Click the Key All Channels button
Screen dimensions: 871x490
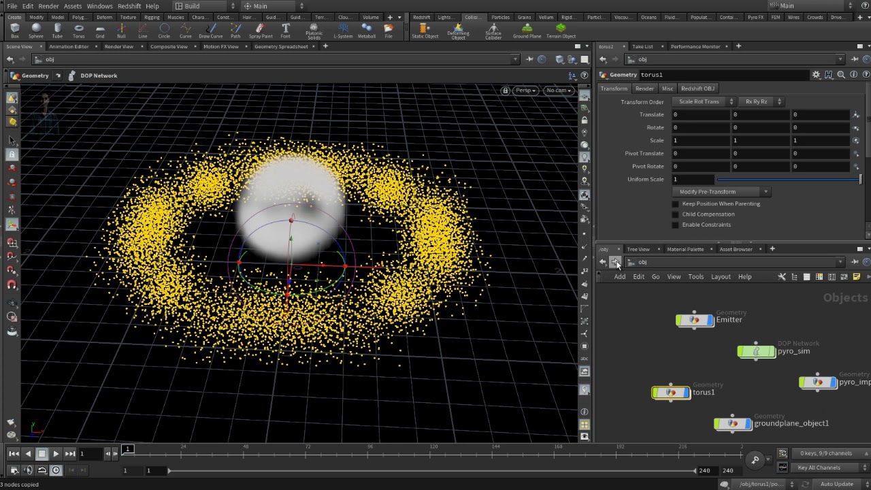819,468
